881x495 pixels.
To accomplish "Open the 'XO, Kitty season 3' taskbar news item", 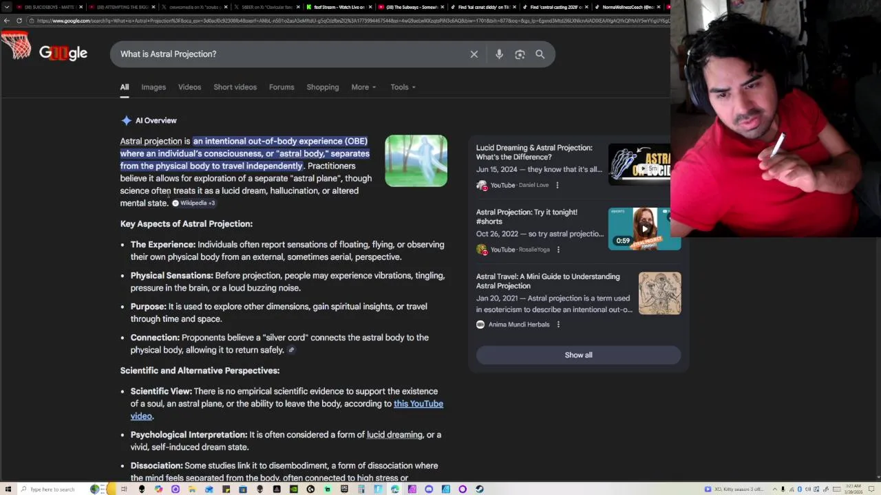I will coord(734,489).
